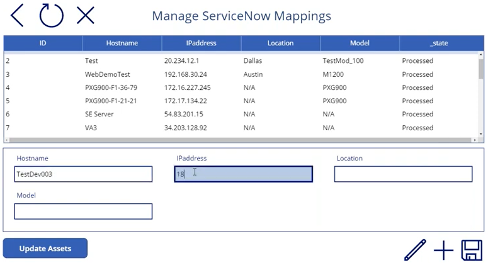Viewport: 488px width, 263px height.
Task: Click the Update Assets button
Action: (x=45, y=248)
